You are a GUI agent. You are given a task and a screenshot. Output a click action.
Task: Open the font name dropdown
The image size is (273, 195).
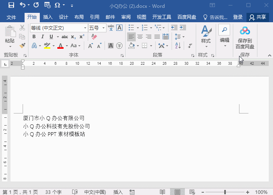(85, 28)
